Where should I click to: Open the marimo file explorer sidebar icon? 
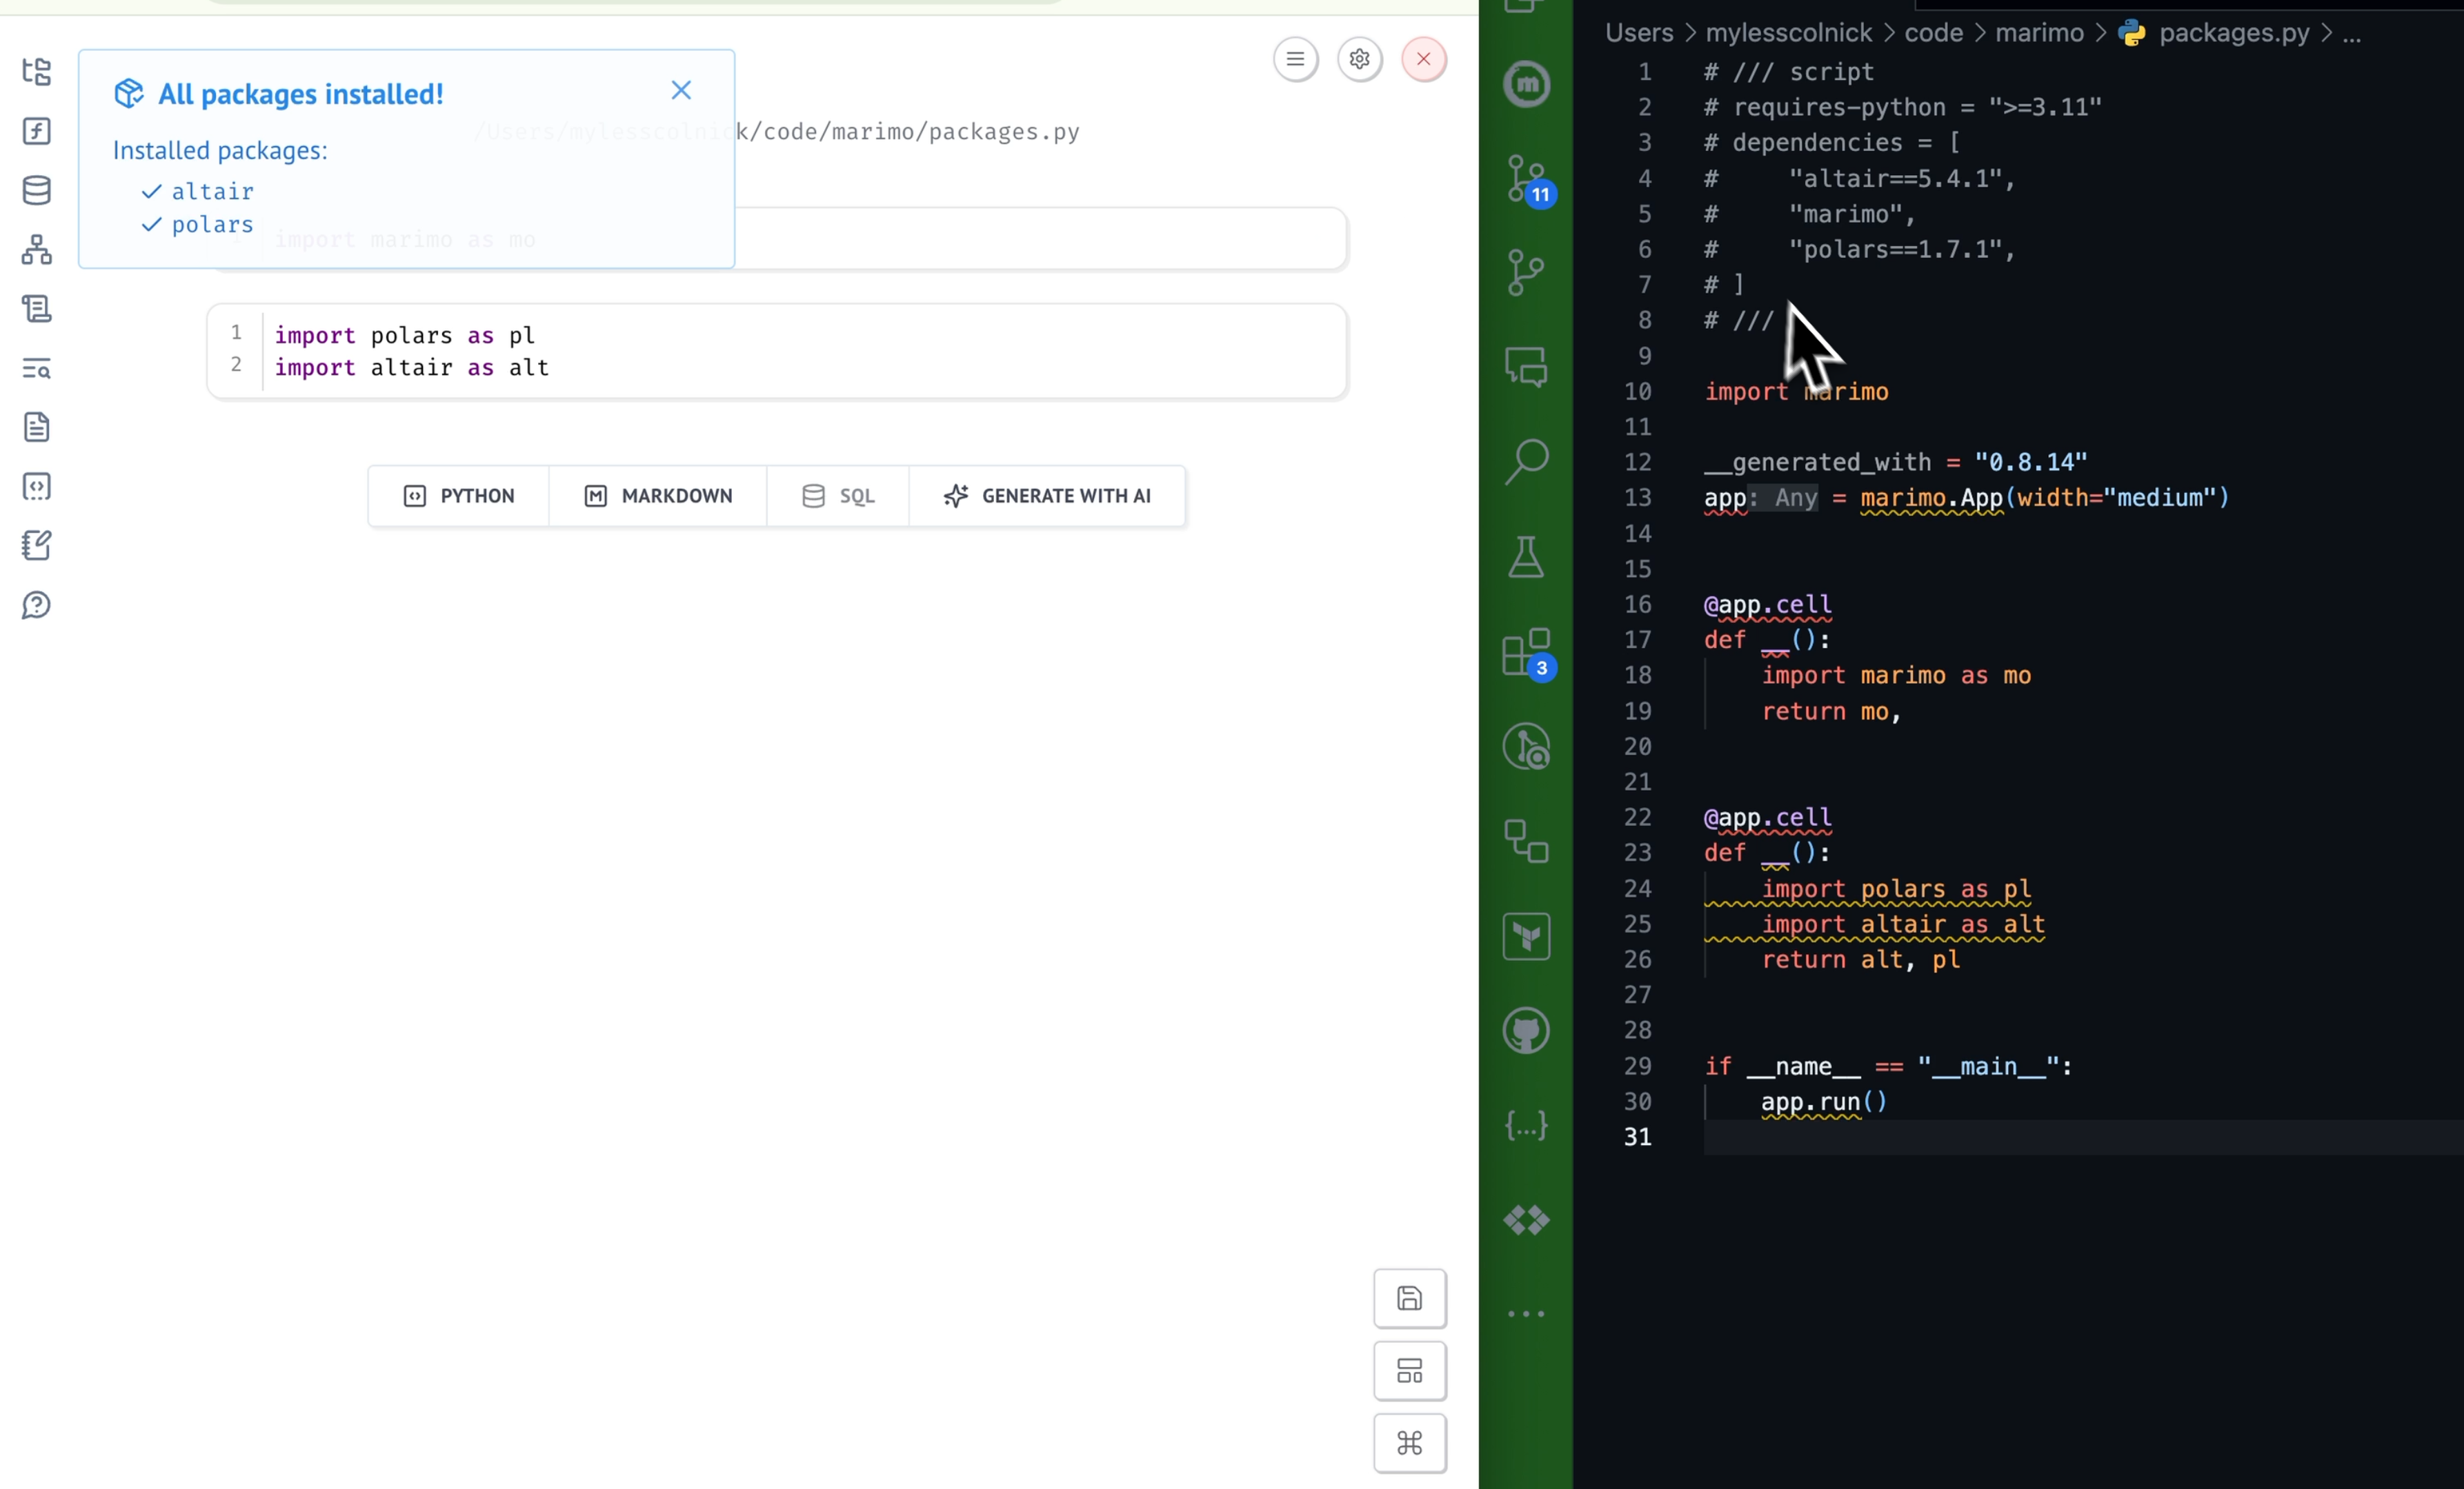[x=37, y=71]
